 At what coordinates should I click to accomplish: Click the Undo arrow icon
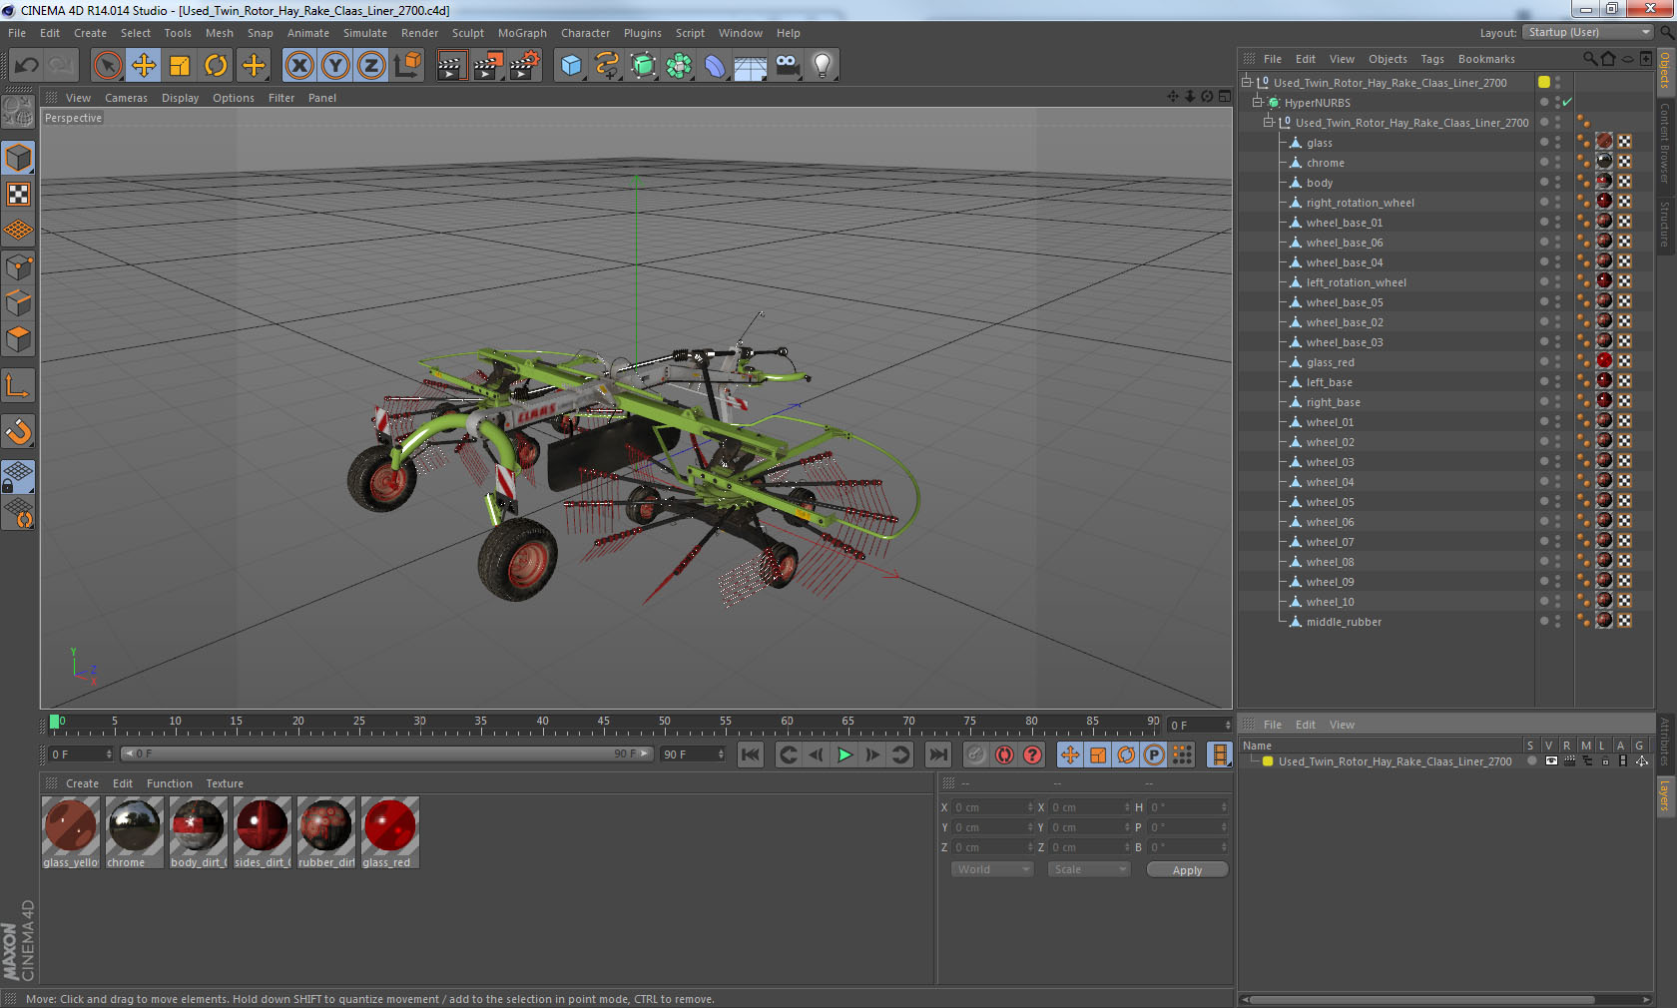click(x=27, y=66)
